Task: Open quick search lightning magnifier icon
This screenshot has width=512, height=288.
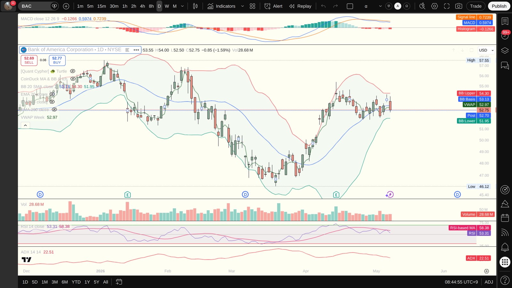Action: [422, 6]
